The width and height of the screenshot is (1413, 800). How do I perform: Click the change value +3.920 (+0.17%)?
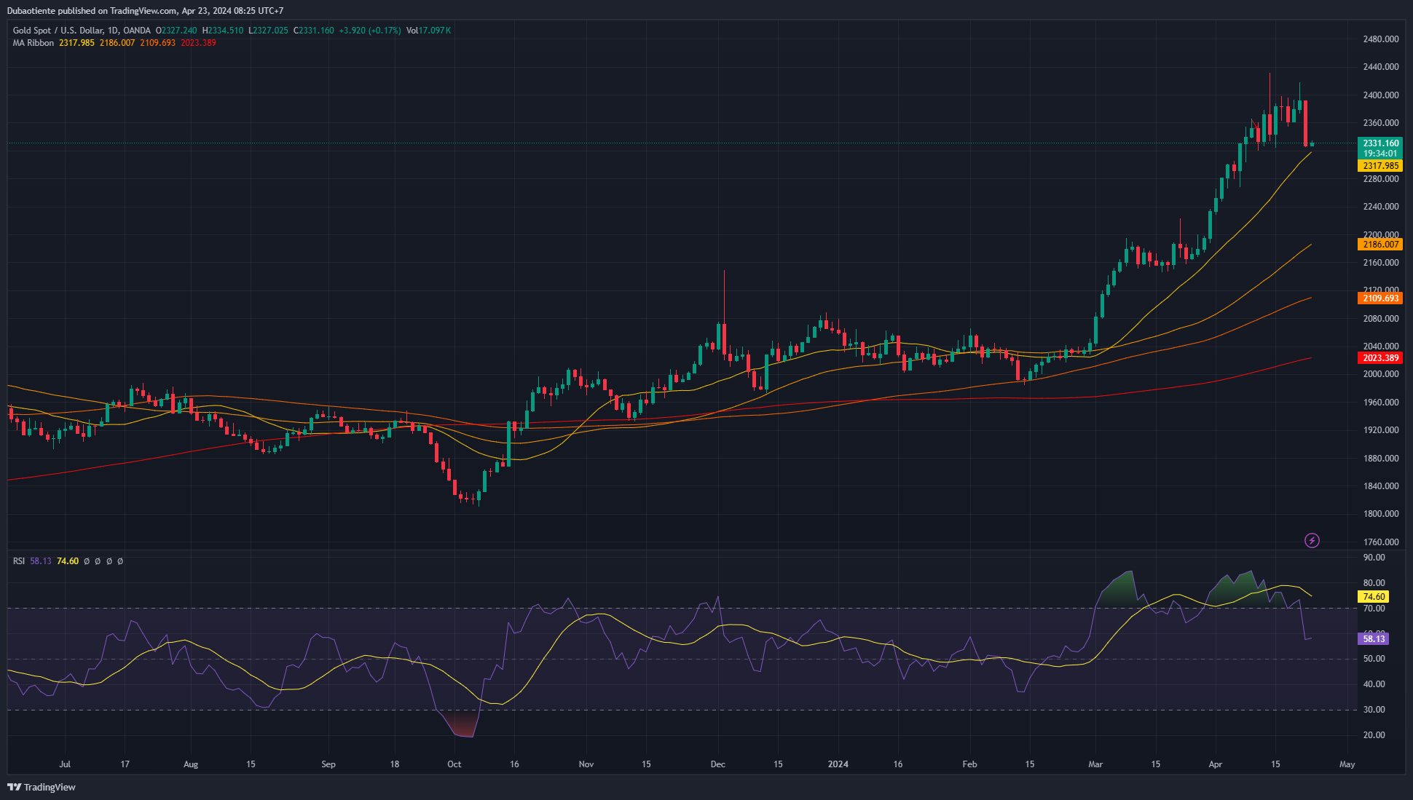point(370,31)
